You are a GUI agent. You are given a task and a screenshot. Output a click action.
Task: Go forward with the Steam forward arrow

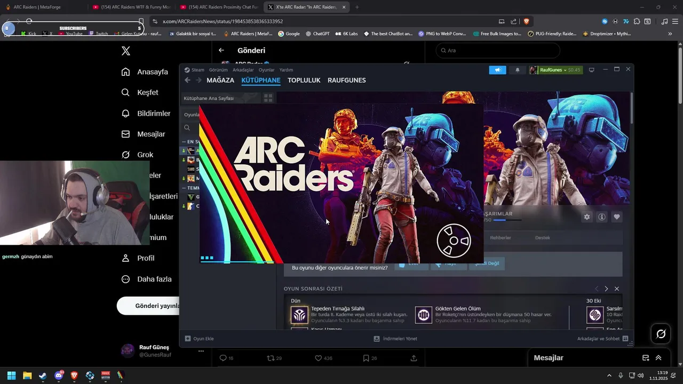[198, 80]
